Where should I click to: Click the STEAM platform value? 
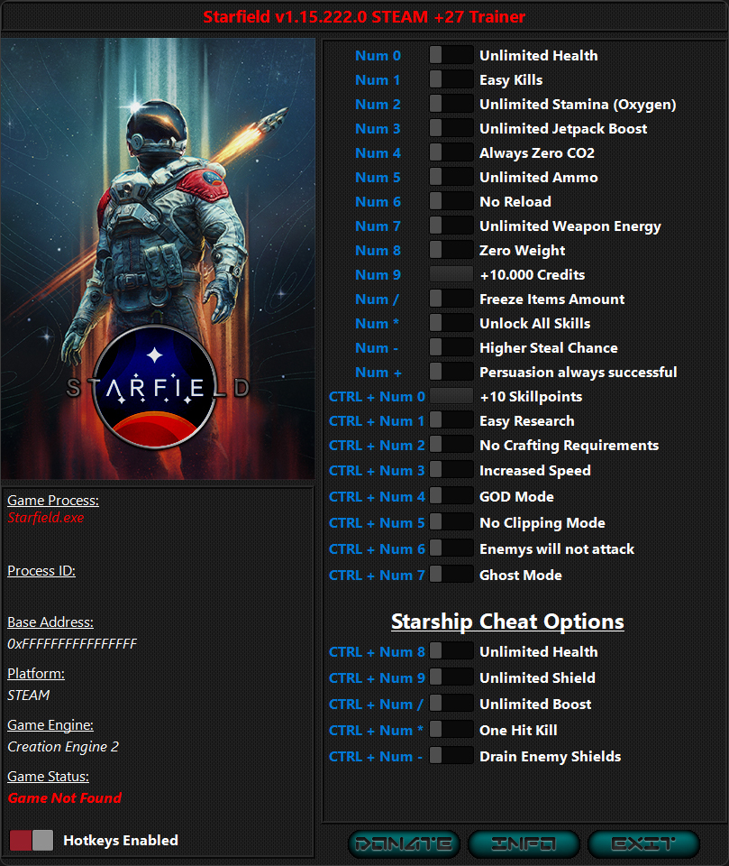[x=29, y=695]
